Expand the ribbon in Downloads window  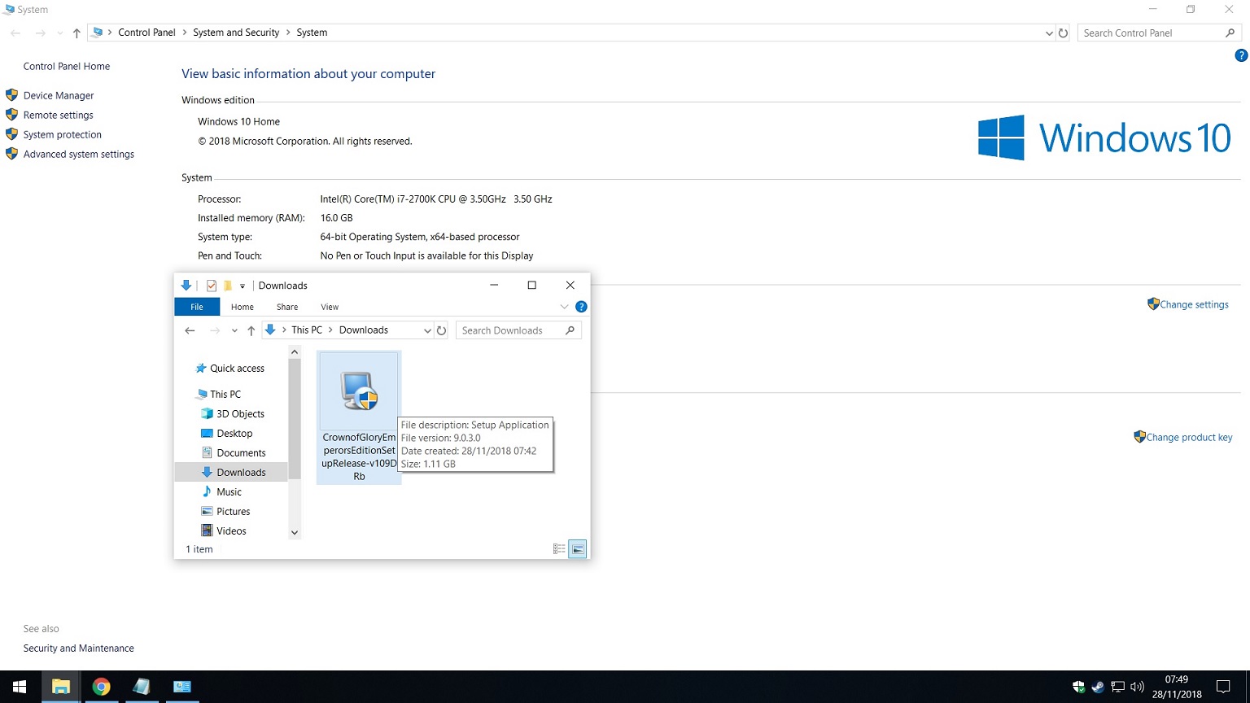click(x=564, y=307)
